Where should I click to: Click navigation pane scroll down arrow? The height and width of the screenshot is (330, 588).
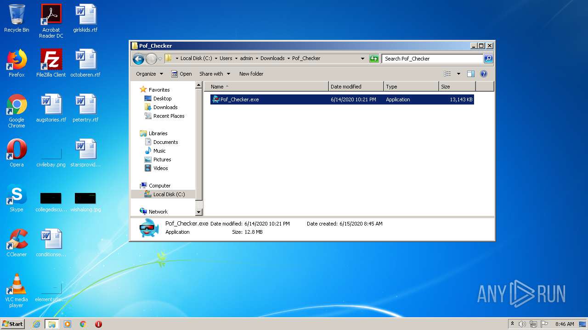click(x=199, y=212)
